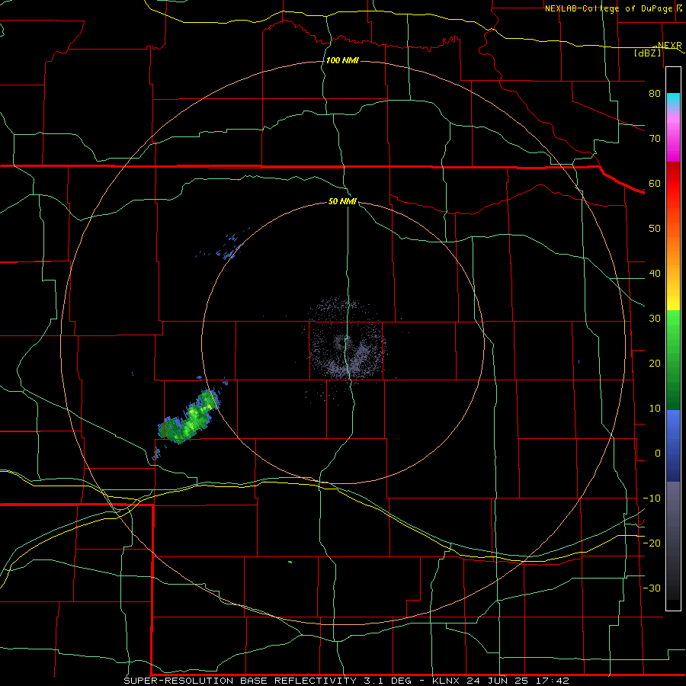Viewport: 686px width, 686px height.
Task: Click the [dBZ] unit label
Action: point(647,53)
